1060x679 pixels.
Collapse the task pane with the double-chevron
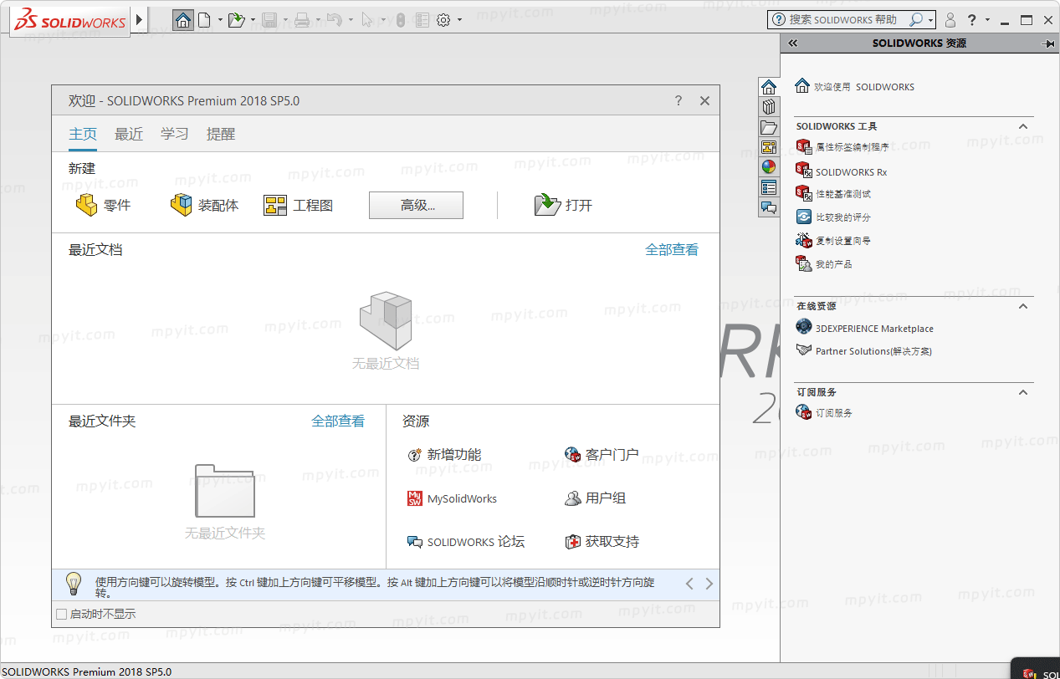pos(793,43)
